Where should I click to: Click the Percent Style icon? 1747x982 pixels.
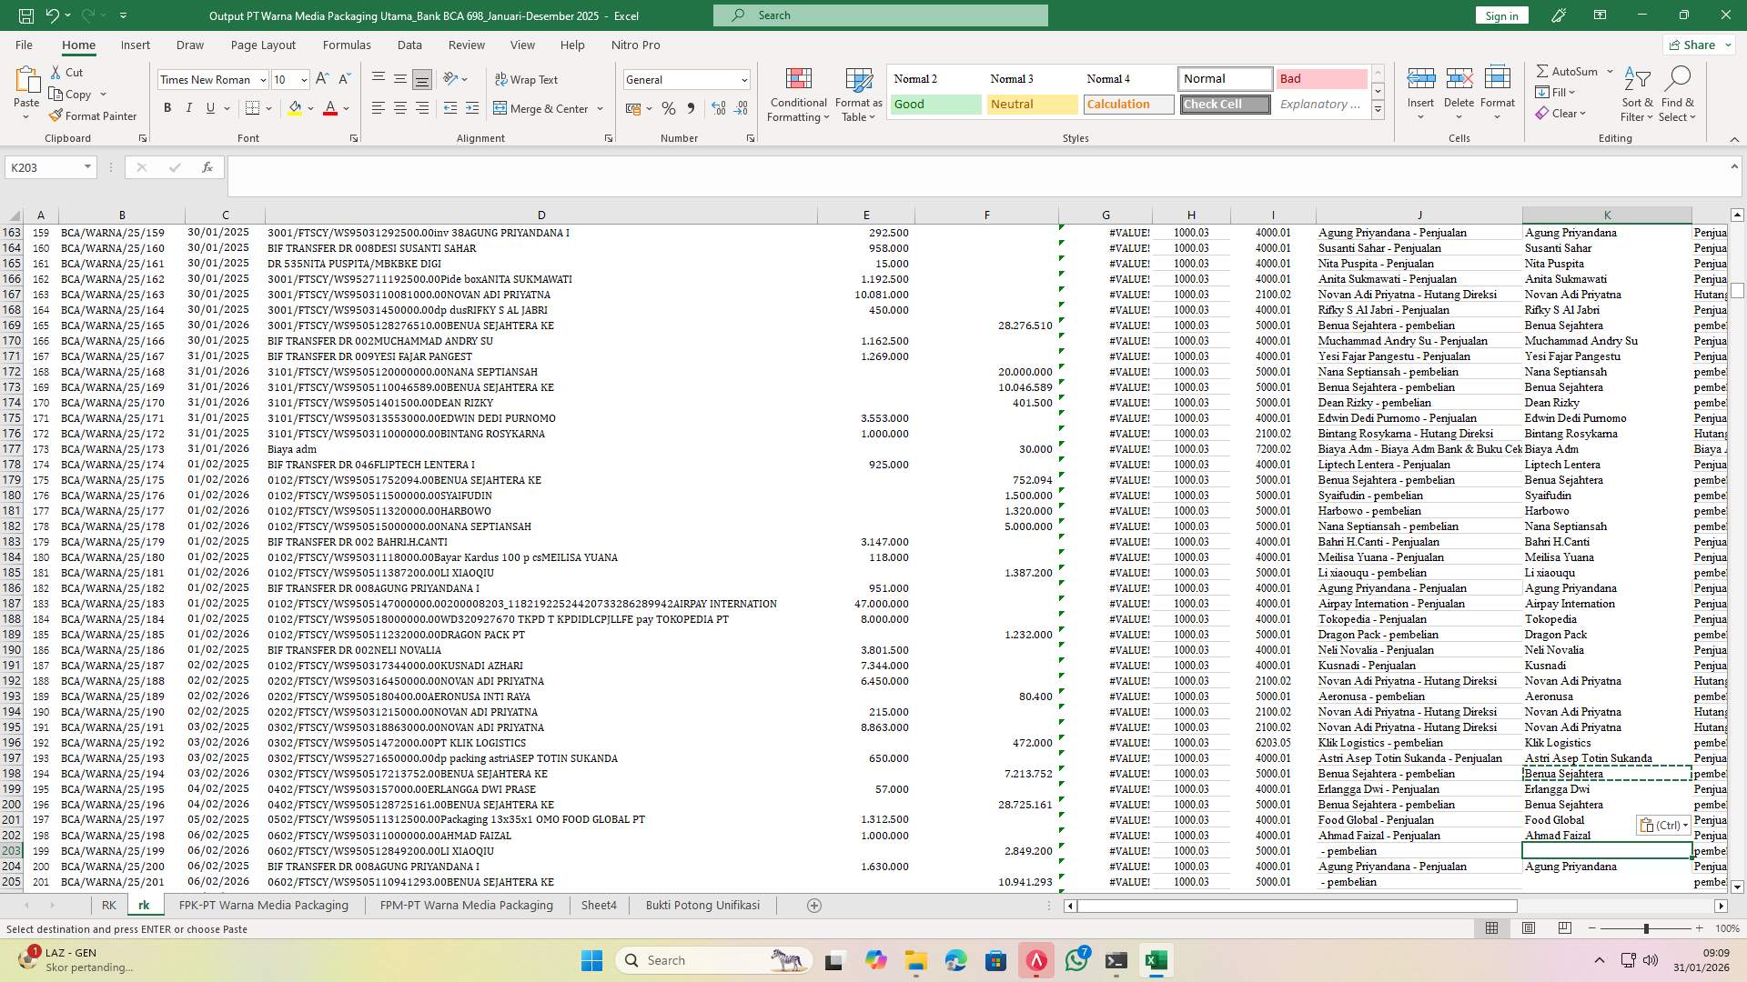point(669,108)
